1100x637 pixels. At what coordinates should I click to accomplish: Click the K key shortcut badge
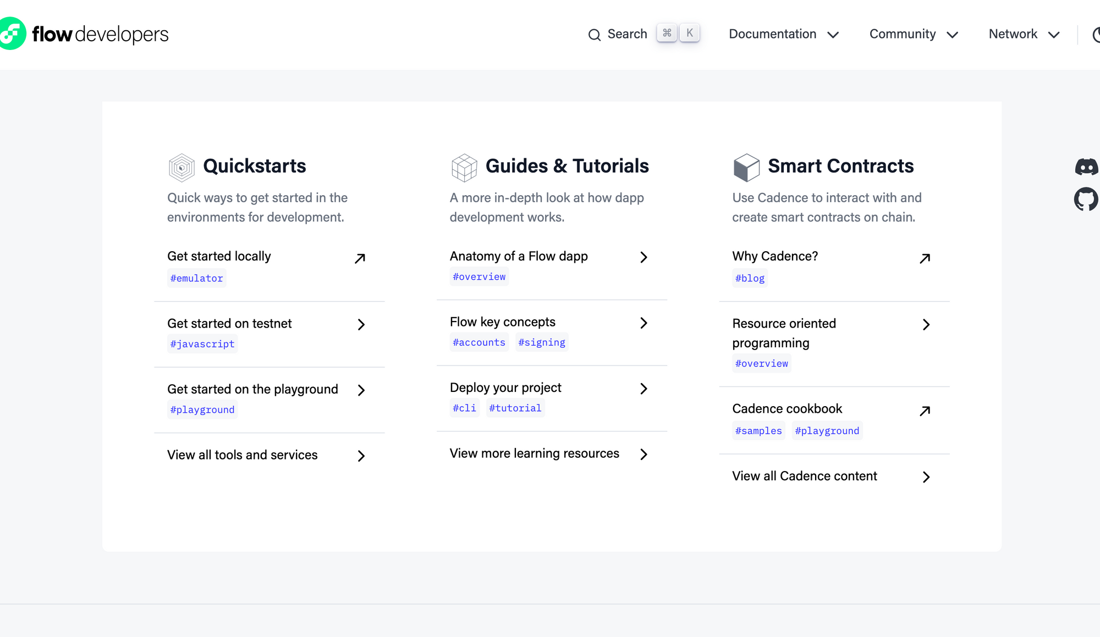point(690,33)
